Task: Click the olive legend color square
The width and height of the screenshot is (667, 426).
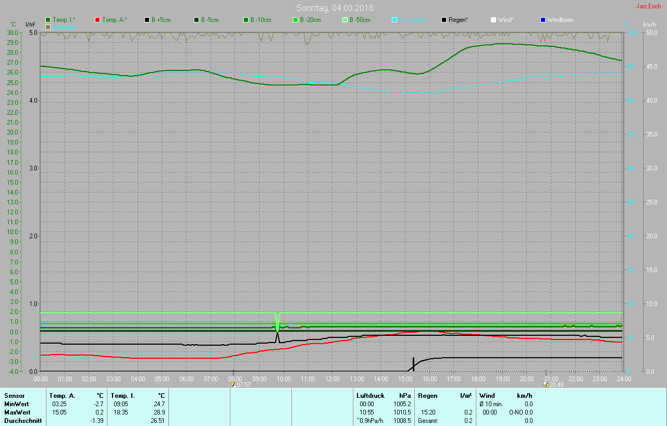Action: (x=48, y=27)
